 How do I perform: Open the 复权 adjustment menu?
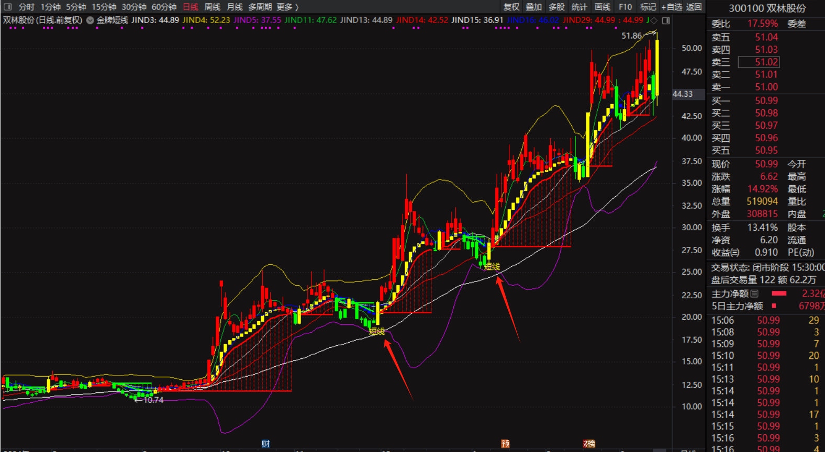coord(511,7)
